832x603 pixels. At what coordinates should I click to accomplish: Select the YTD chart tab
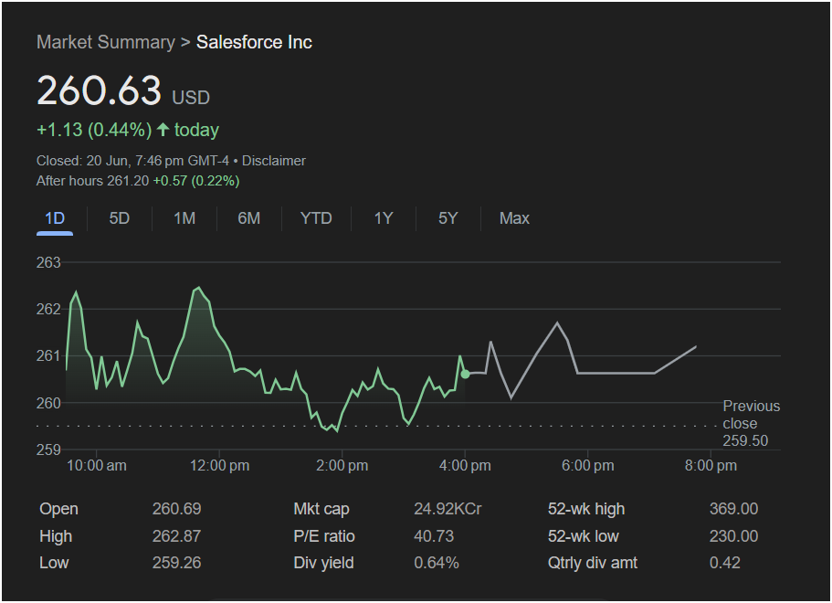pos(316,218)
